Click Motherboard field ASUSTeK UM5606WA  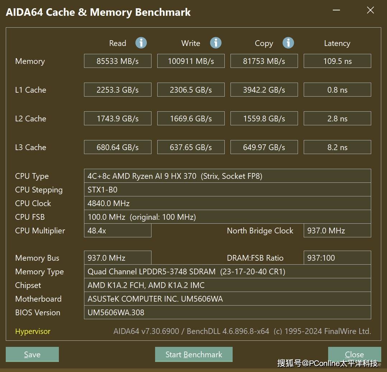click(x=228, y=299)
